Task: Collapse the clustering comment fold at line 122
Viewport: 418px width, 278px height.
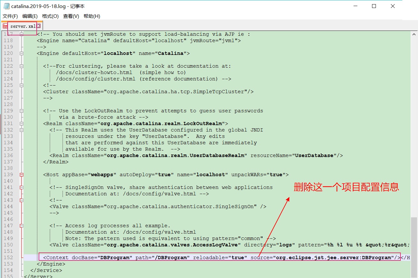Action: [x=21, y=66]
